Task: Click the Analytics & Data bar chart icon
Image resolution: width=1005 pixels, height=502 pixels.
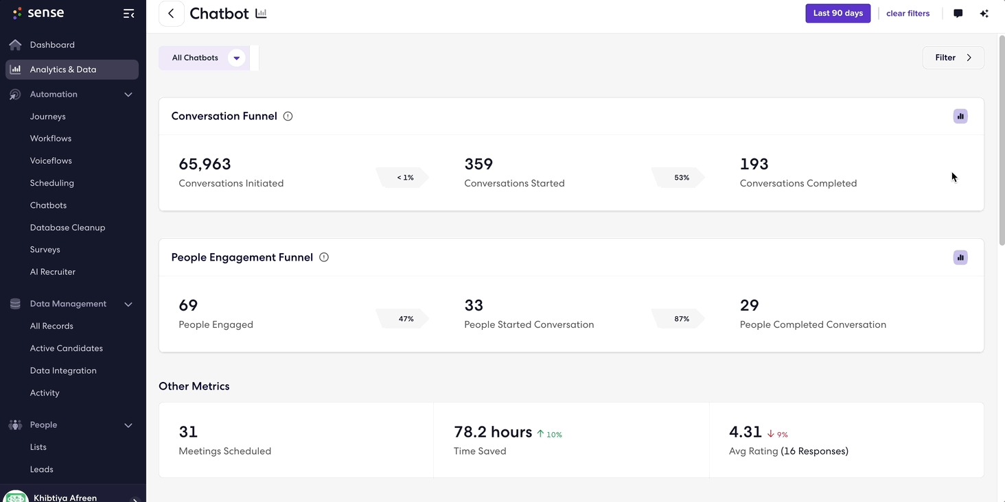Action: [x=14, y=69]
